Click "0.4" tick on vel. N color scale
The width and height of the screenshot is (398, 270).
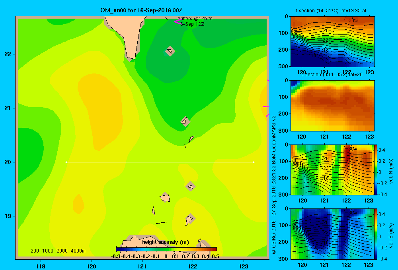click(x=382, y=150)
